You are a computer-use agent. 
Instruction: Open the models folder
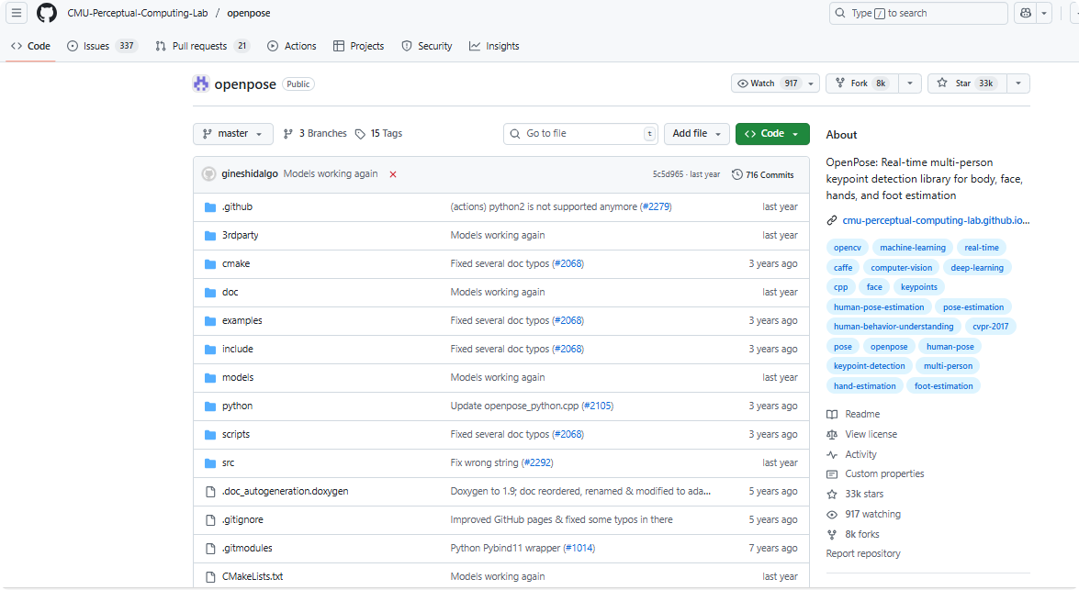(238, 377)
